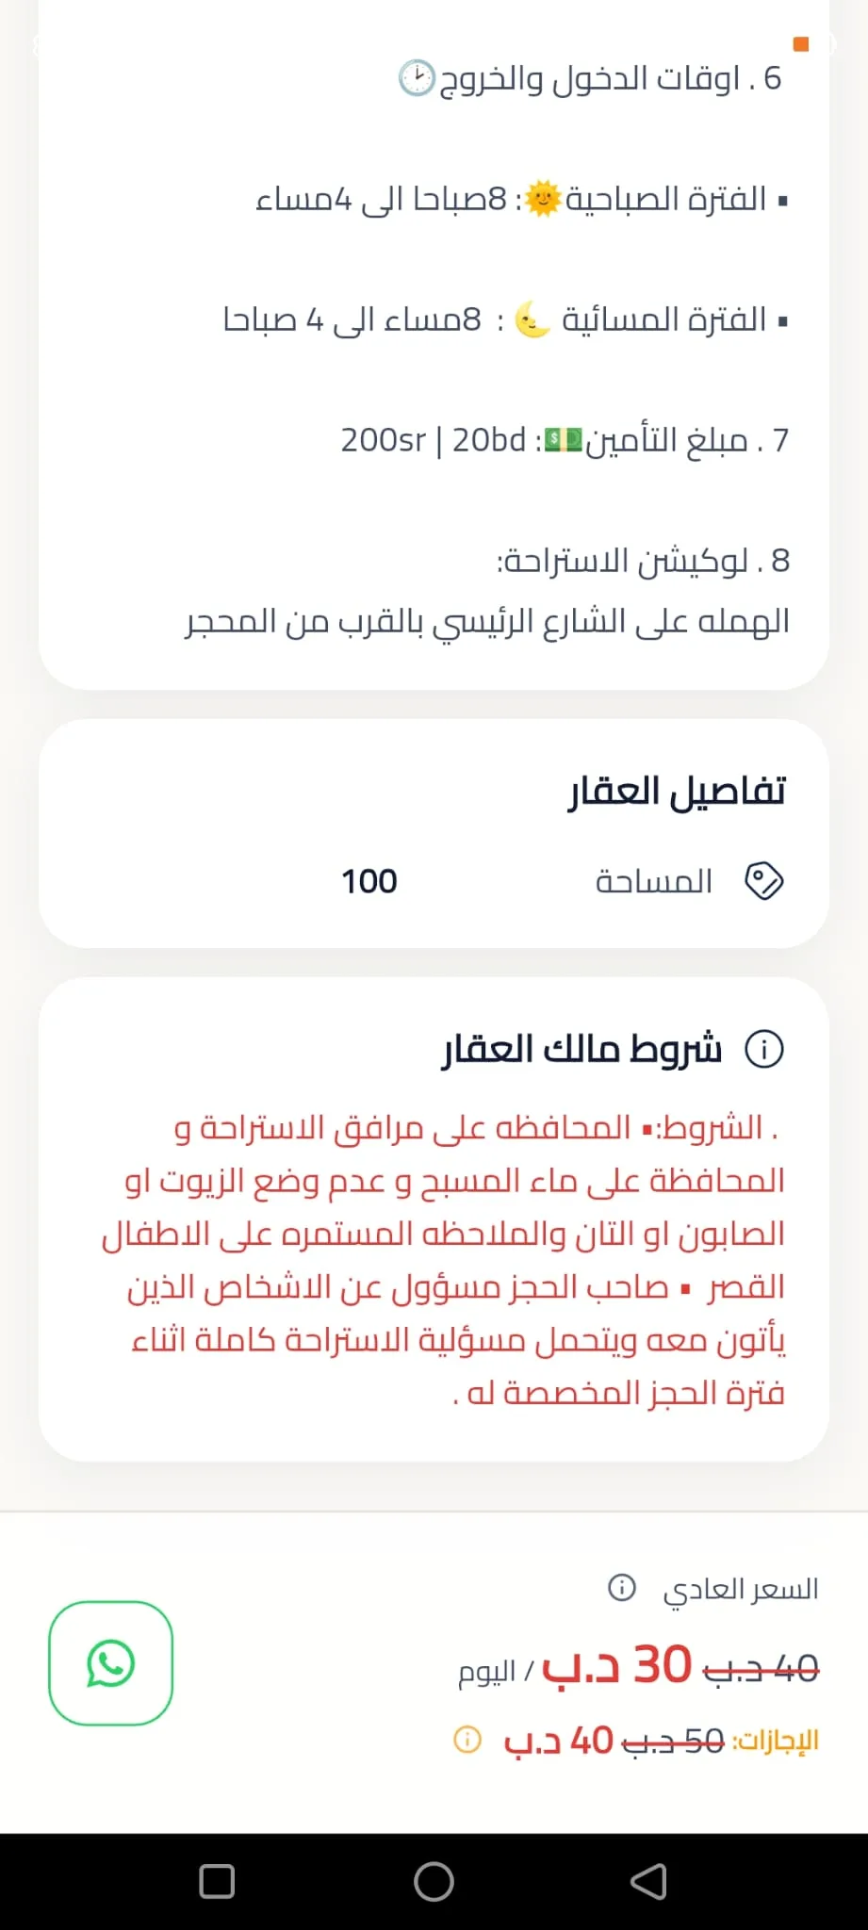The height and width of the screenshot is (1930, 868).
Task: Tap the crossed-out 40 د.ب price
Action: tap(762, 1669)
